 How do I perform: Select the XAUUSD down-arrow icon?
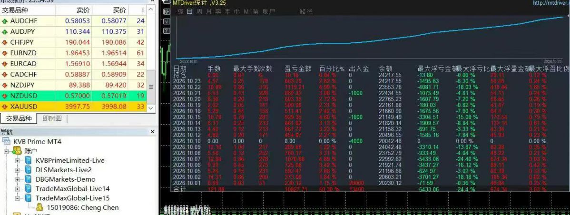pyautogui.click(x=5, y=107)
